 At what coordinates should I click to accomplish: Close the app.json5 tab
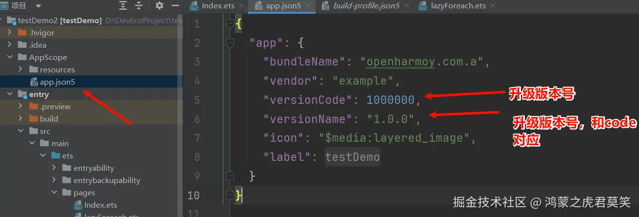tap(308, 6)
